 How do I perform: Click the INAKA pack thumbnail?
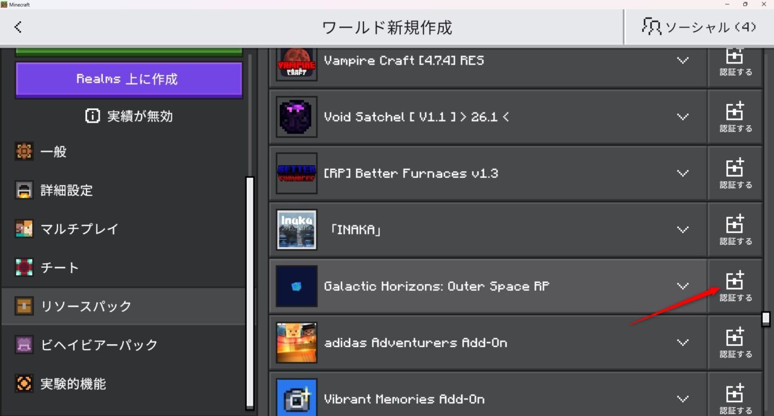pyautogui.click(x=296, y=230)
